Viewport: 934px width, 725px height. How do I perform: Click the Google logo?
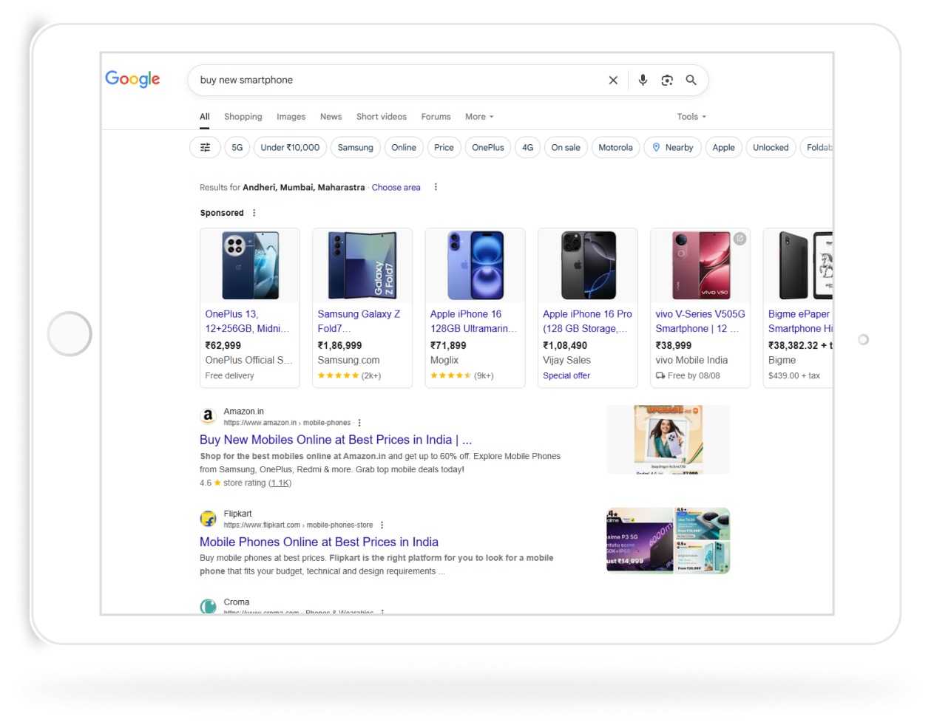point(132,79)
